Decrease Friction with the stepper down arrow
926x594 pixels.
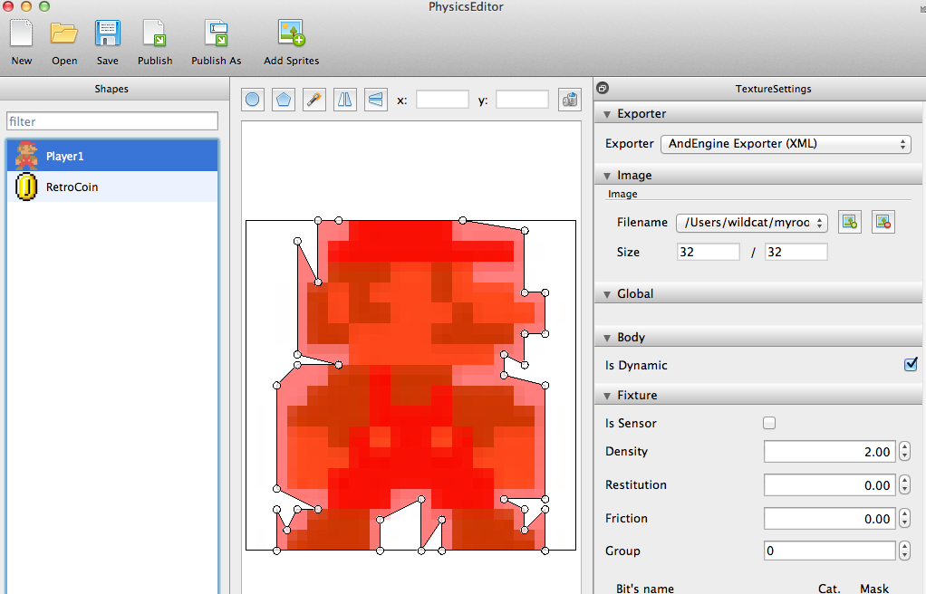coord(905,523)
